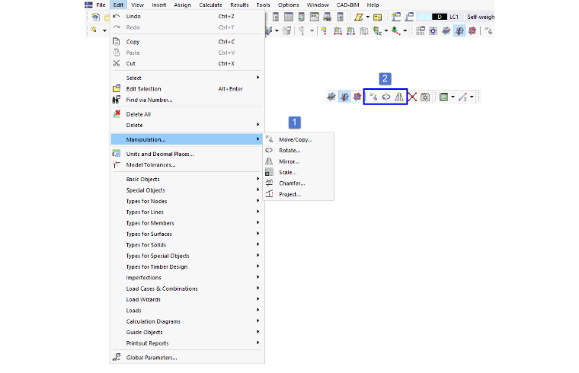Open Model Tolerances... entry

click(x=186, y=165)
